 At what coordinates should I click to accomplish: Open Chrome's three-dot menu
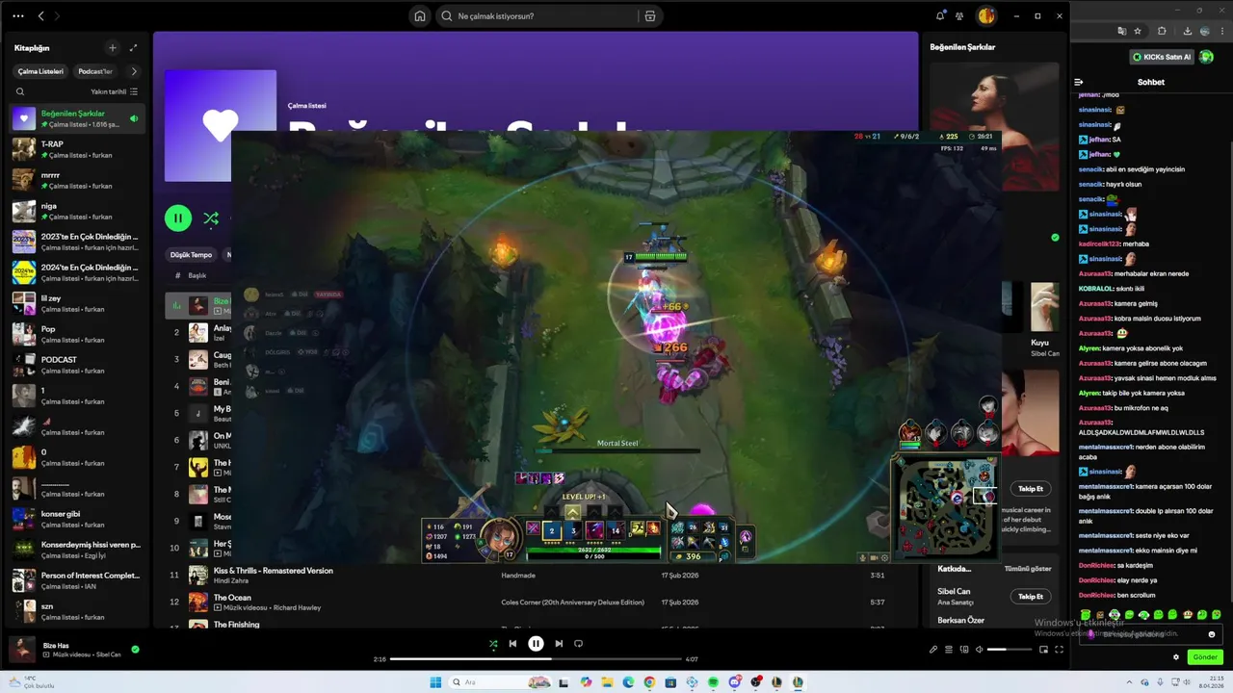pos(1222,31)
